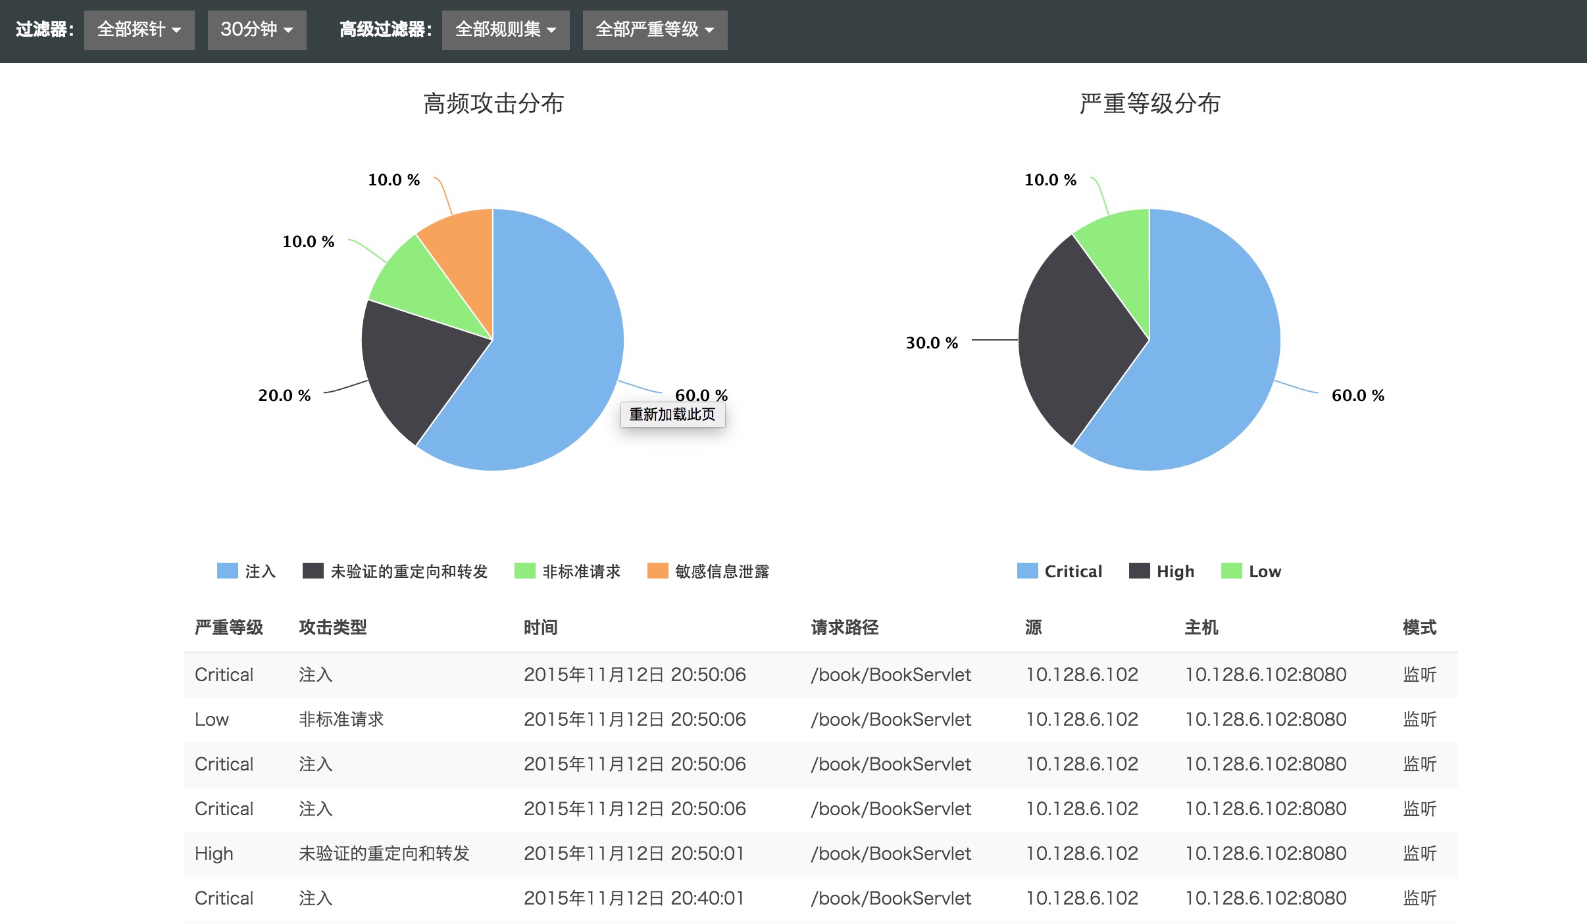Screen dimensions: 1587x923
Task: Toggle the 非标准请求 green legend swatch
Action: [525, 571]
